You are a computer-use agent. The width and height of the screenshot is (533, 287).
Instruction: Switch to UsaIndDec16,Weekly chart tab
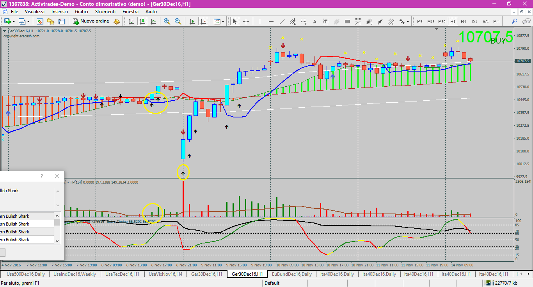tap(75, 274)
